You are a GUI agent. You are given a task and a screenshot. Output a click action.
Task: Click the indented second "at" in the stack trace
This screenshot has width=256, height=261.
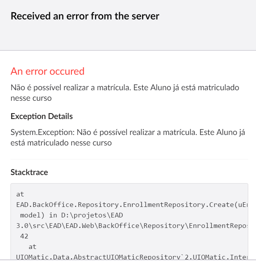click(33, 246)
